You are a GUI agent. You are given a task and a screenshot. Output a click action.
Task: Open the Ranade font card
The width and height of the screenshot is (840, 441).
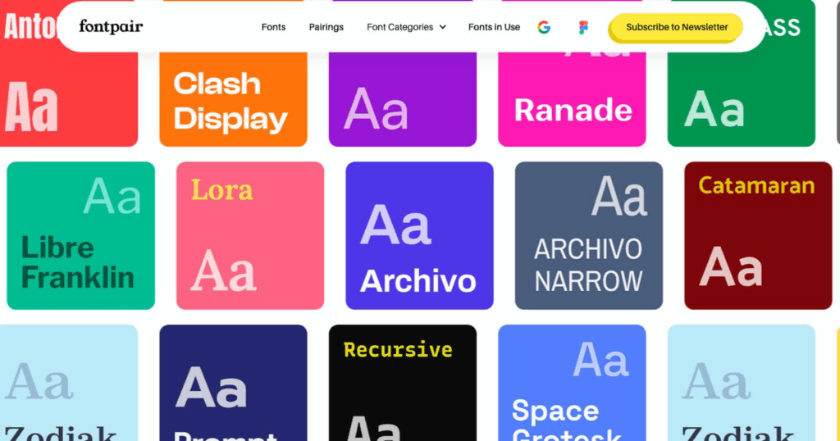pos(572,99)
